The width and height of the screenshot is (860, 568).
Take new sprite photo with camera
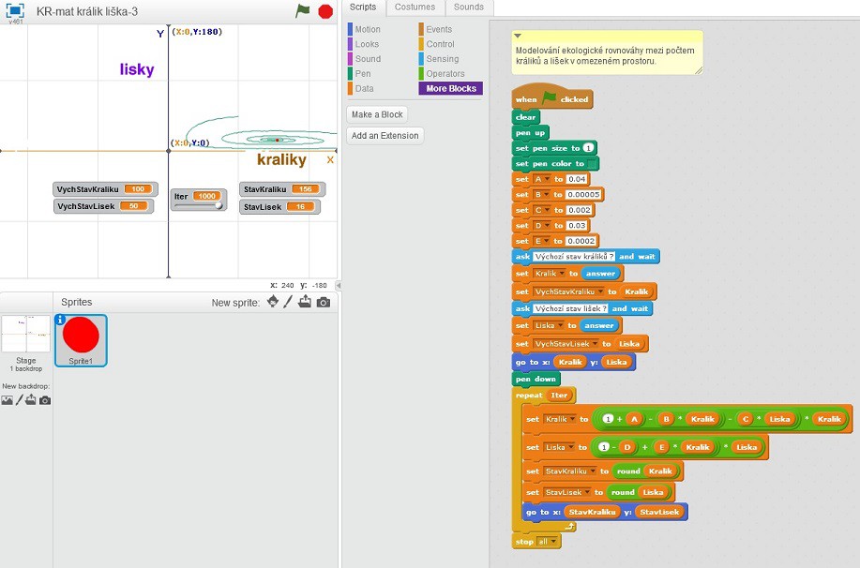(x=324, y=302)
